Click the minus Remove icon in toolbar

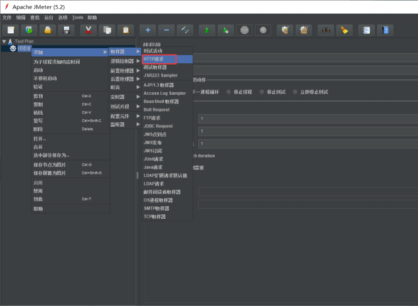point(166,30)
